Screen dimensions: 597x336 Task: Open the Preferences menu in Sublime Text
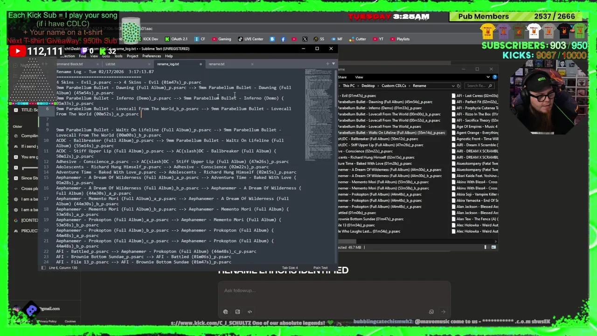tap(152, 56)
